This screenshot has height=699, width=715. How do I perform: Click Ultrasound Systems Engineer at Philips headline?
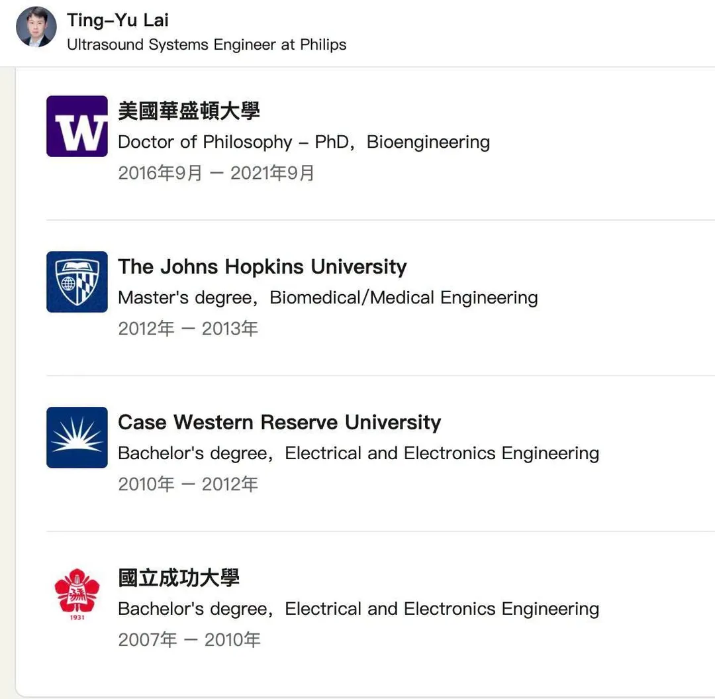[x=207, y=44]
